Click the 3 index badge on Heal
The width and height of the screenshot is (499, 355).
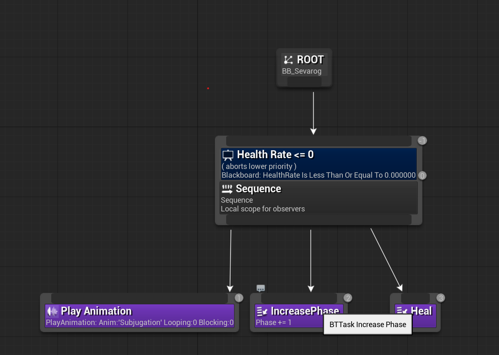click(x=441, y=298)
